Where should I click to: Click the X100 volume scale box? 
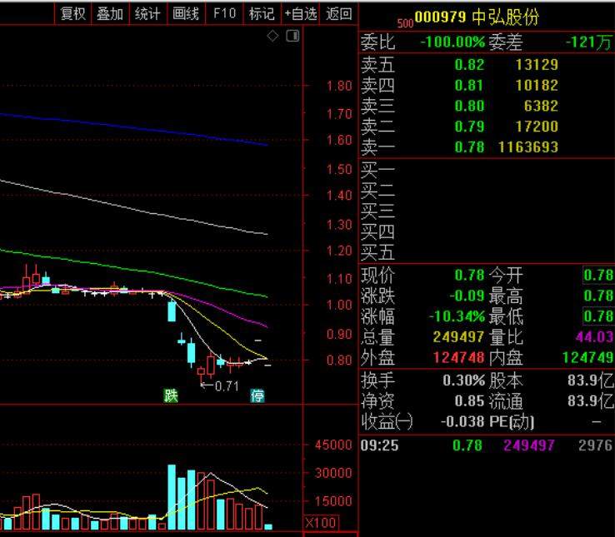tap(320, 523)
